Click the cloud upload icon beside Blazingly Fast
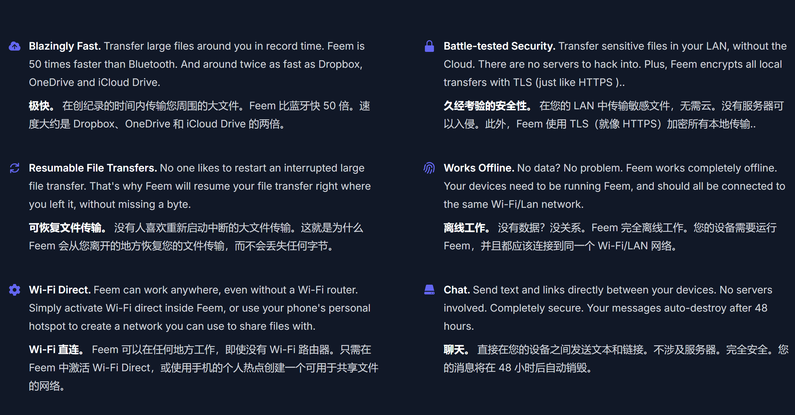Screen dimensions: 795x415 click(15, 46)
